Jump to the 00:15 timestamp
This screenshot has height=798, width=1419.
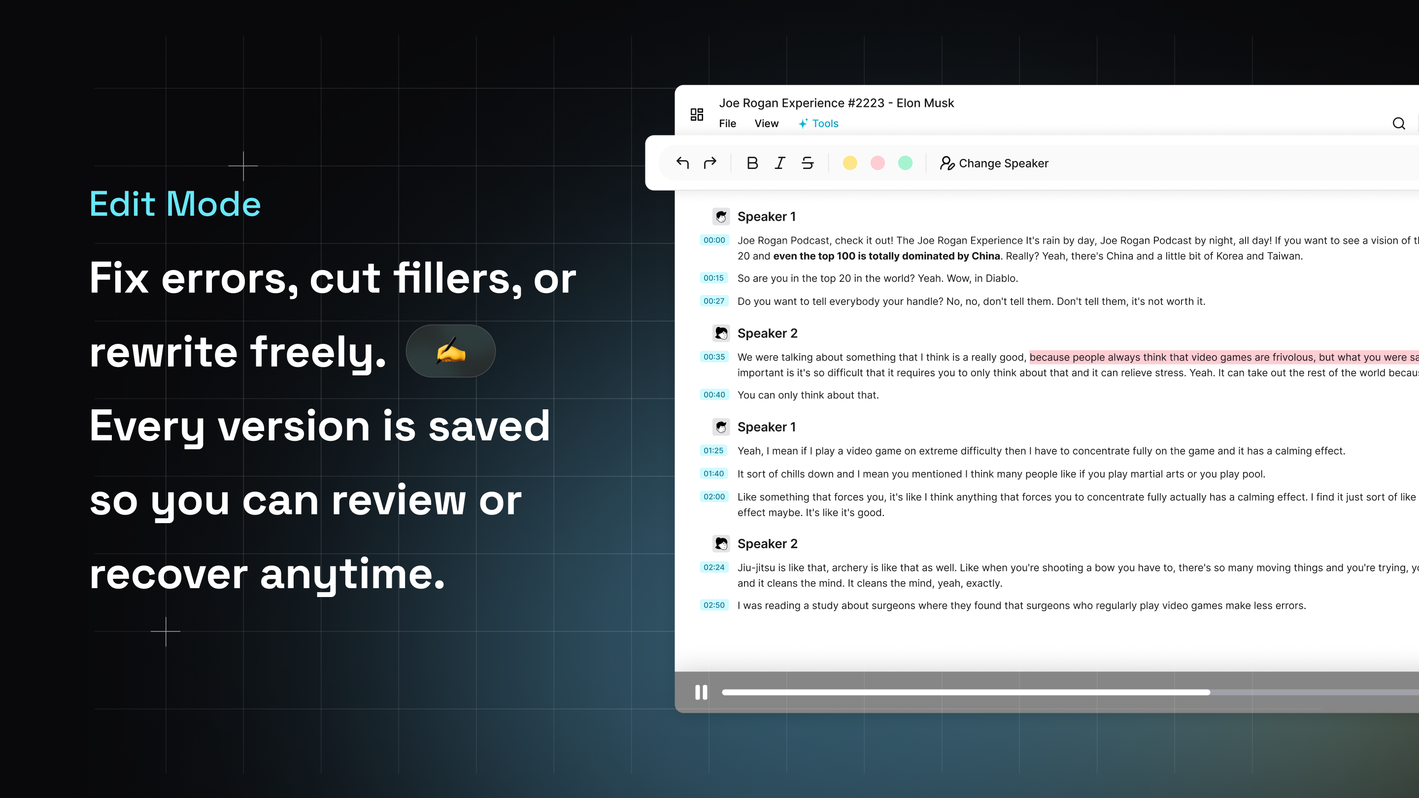point(713,278)
